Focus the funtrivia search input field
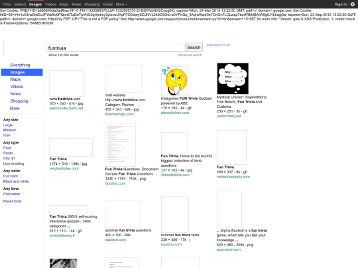 tap(116, 48)
